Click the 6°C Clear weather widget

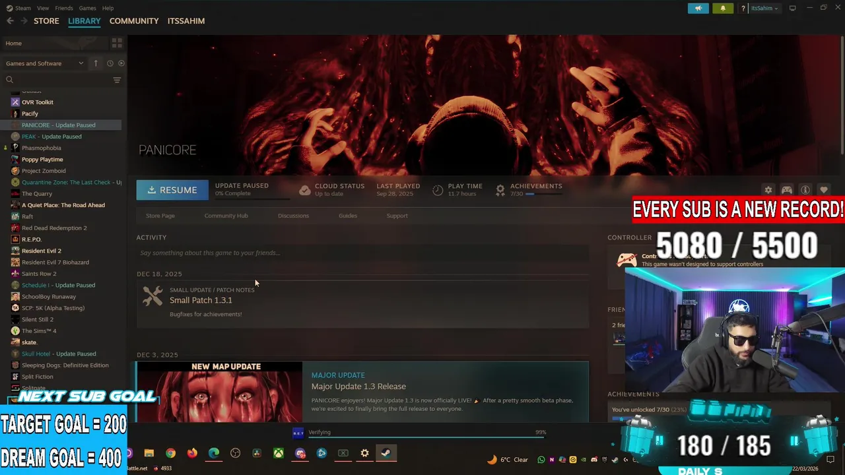coord(508,460)
